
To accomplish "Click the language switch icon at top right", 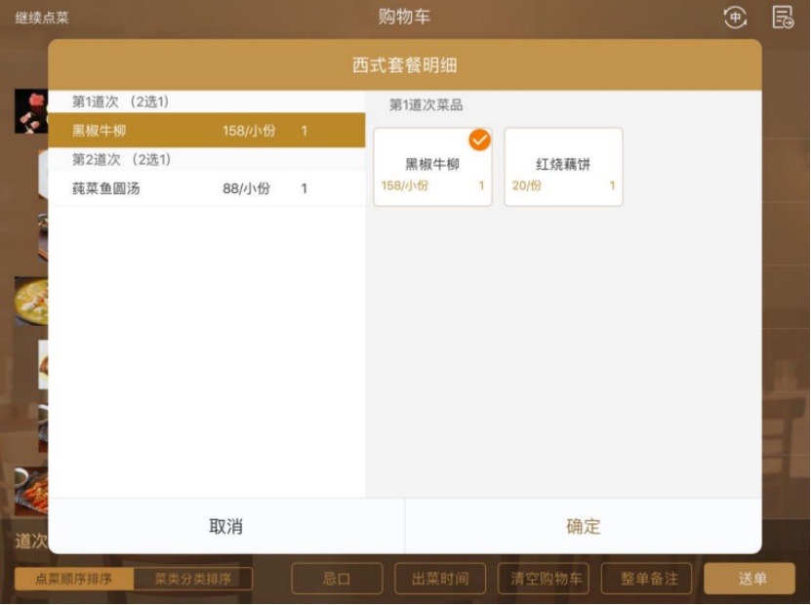I will (x=735, y=18).
